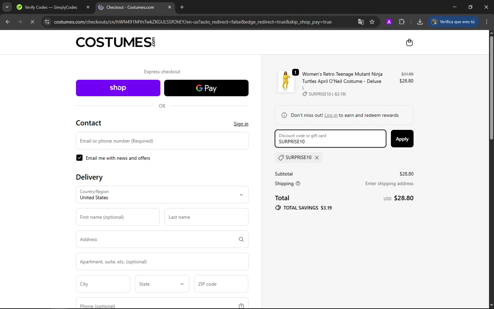The width and height of the screenshot is (494, 309).
Task: Click the purple A extension icon
Action: click(389, 22)
